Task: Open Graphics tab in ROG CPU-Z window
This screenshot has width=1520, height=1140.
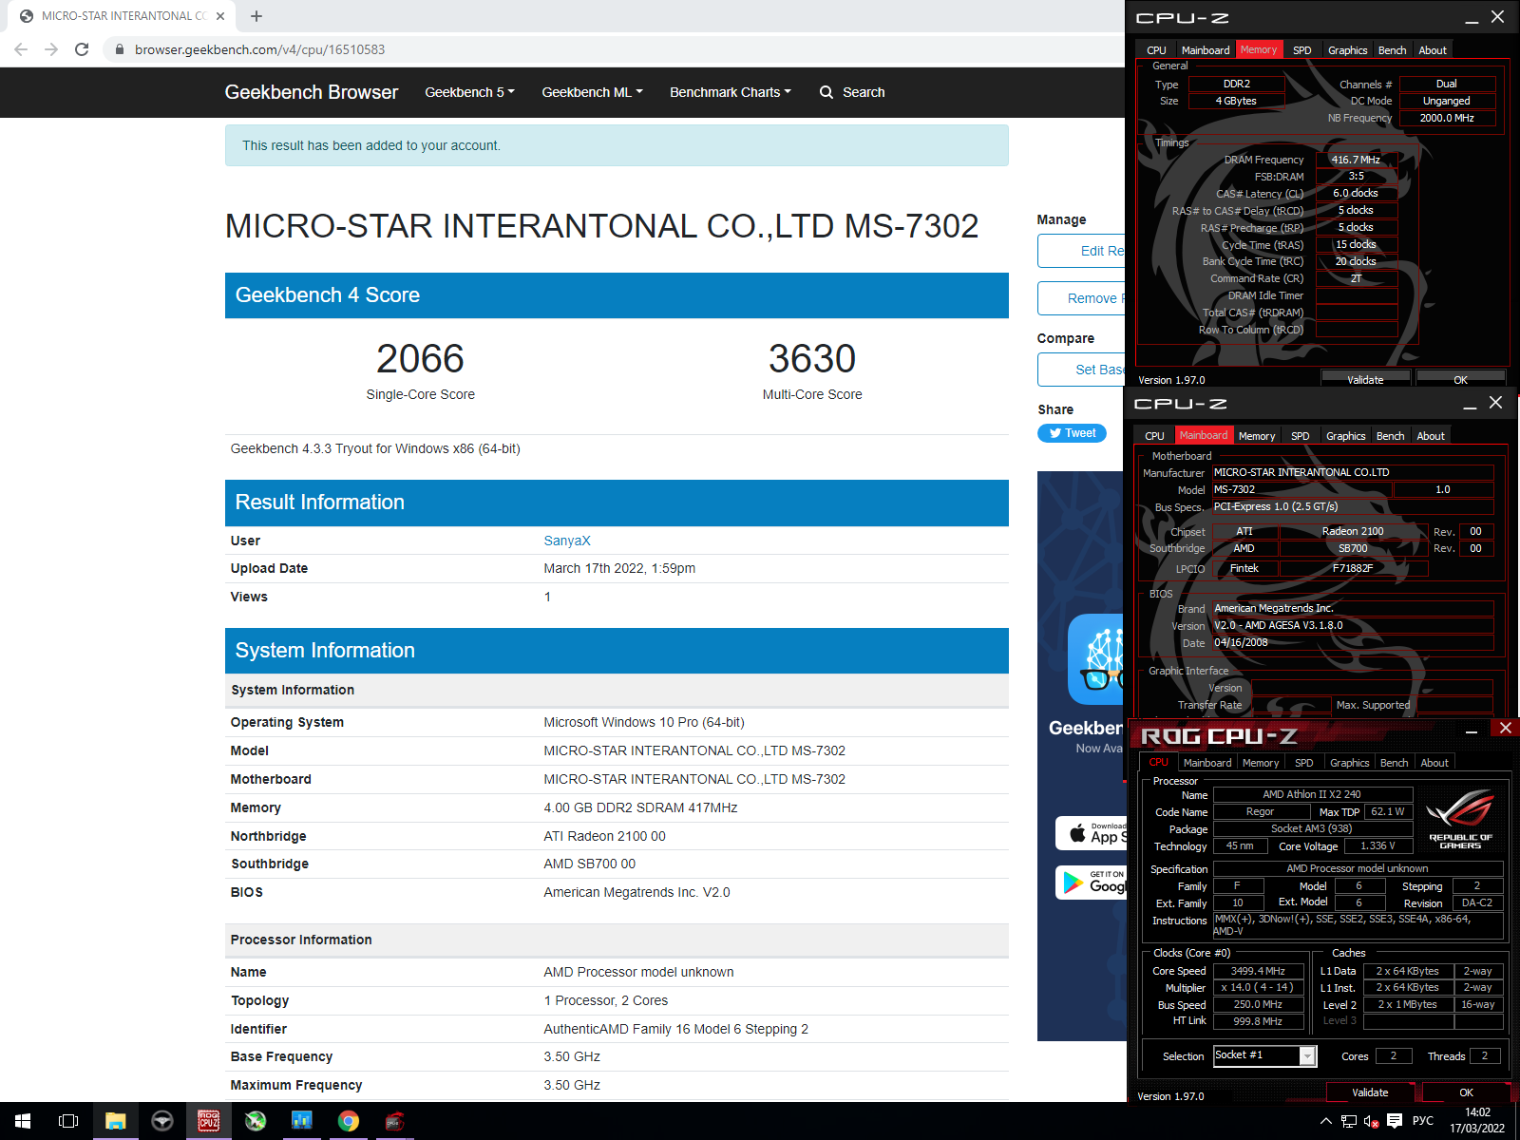Action: pyautogui.click(x=1349, y=763)
